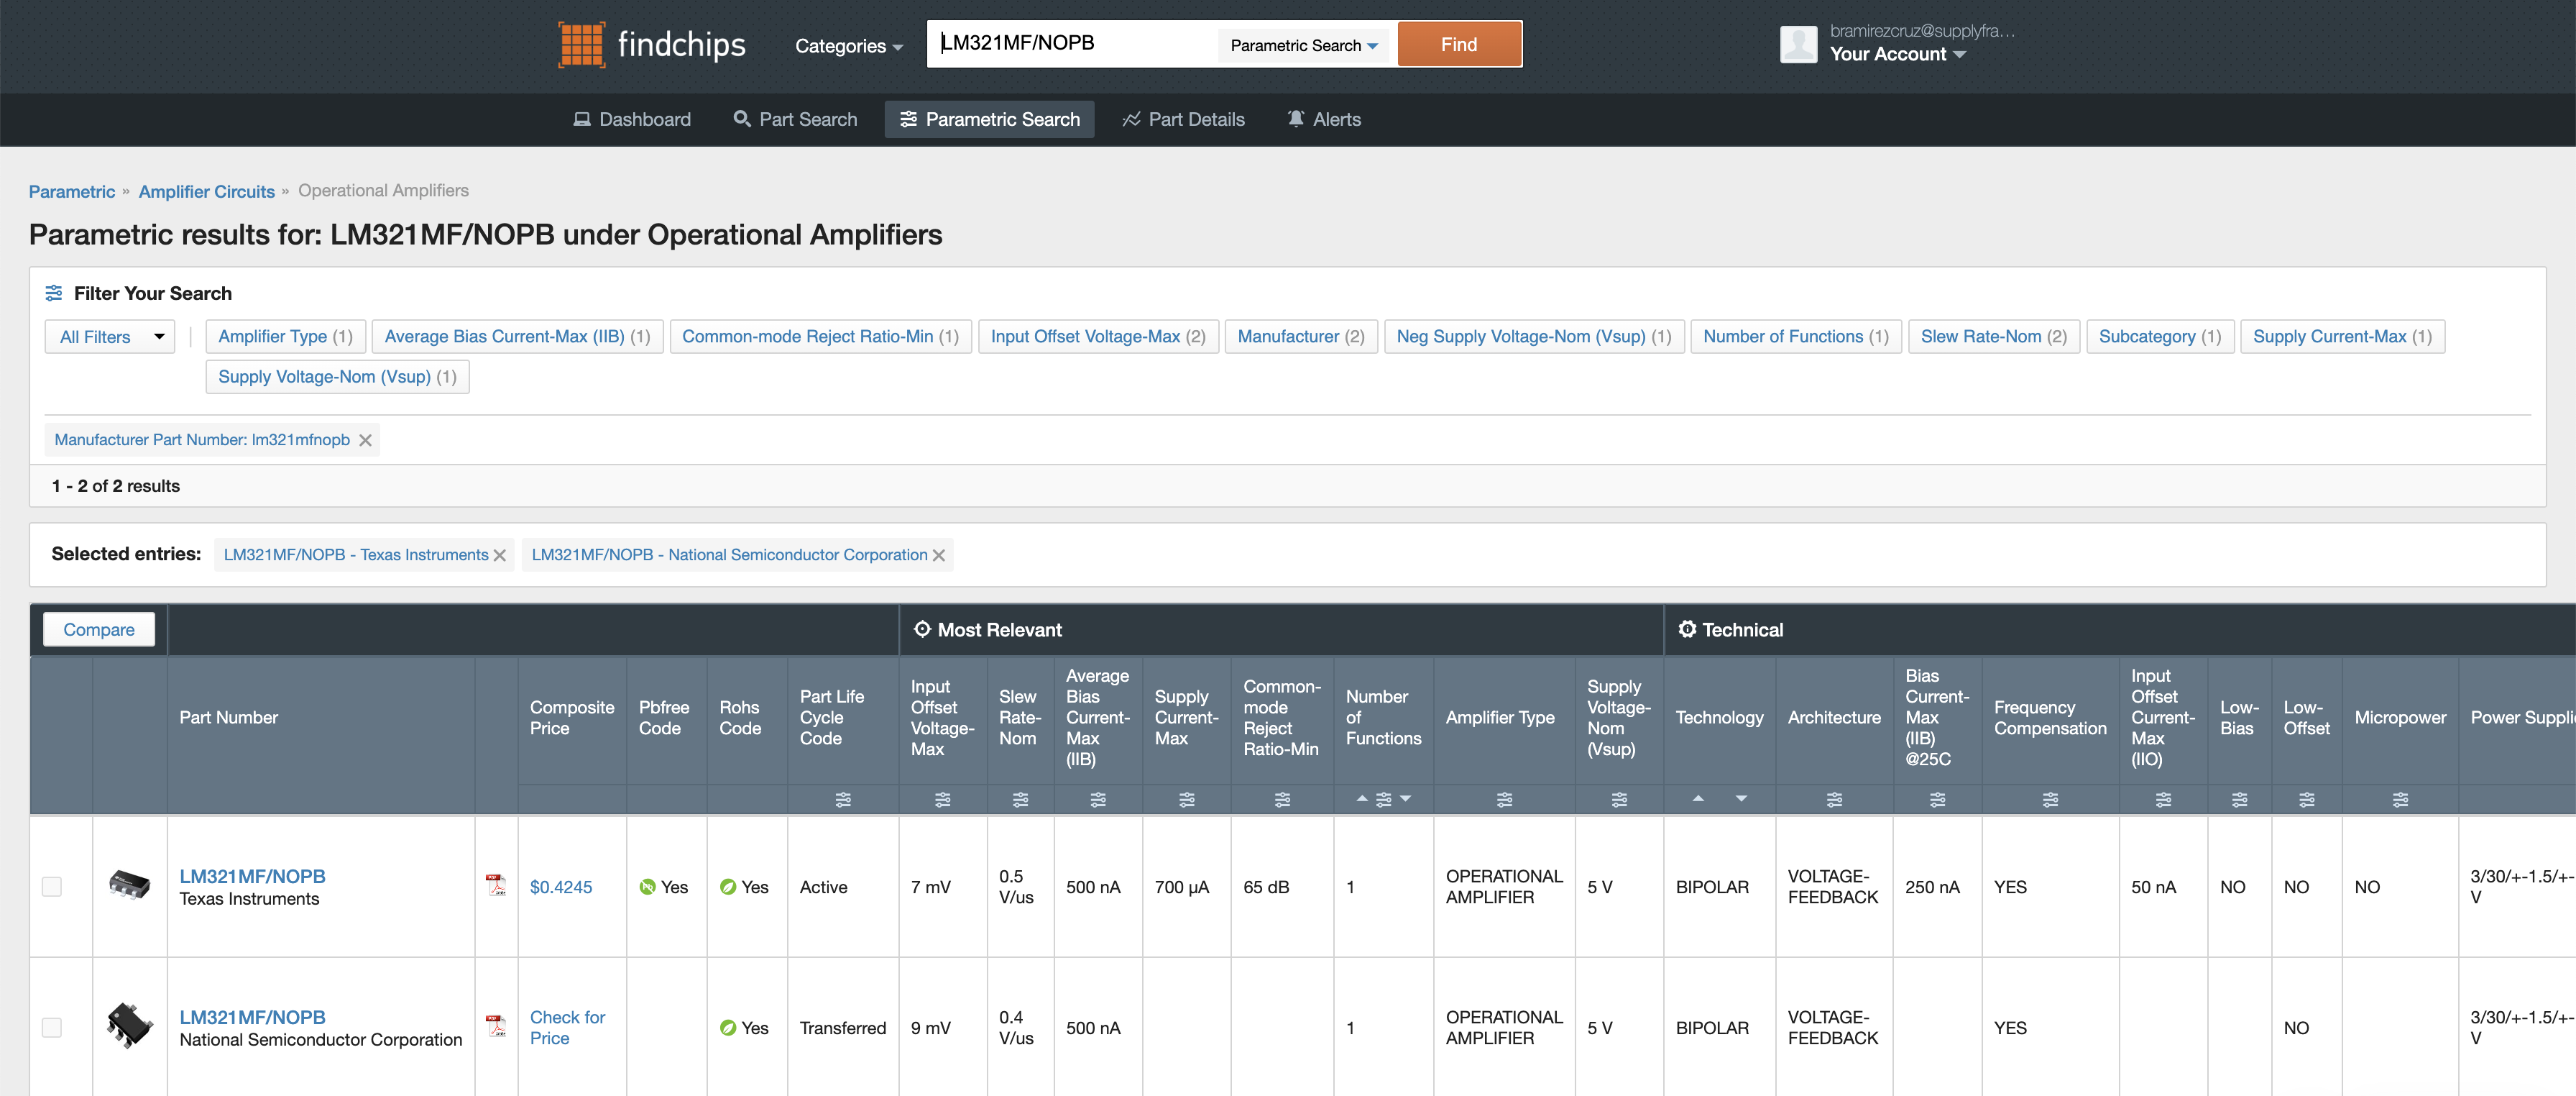Expand Supply Voltage-Nom (Vsup) filter

[x=337, y=376]
